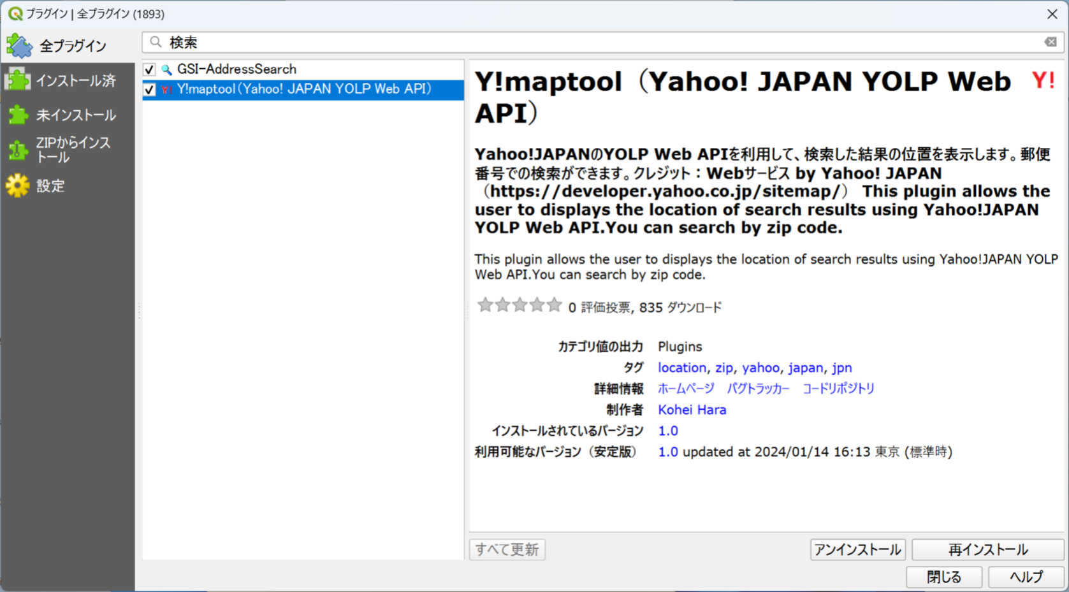
Task: Toggle the Y!maptool plugin checkbox
Action: [x=149, y=90]
